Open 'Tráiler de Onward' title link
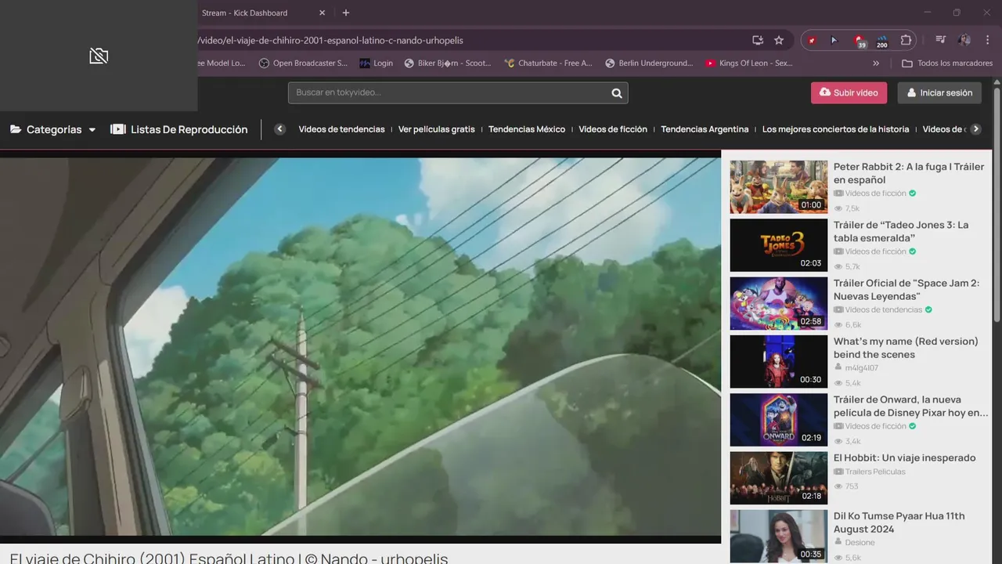This screenshot has height=564, width=1002. click(x=910, y=406)
